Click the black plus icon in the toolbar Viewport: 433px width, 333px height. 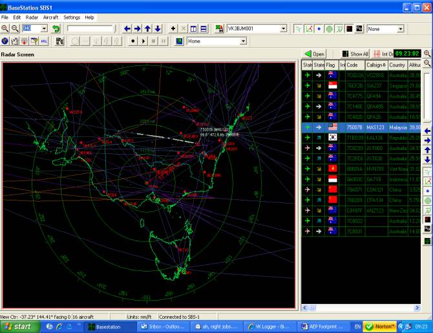click(173, 28)
